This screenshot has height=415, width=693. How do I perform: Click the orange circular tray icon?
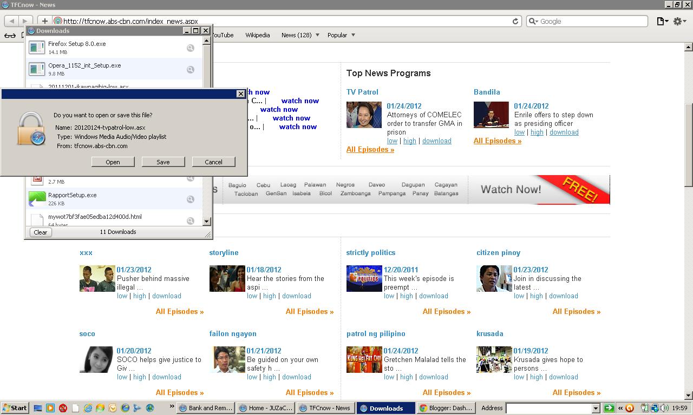coord(630,408)
